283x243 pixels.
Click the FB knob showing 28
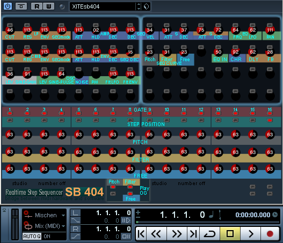270,52
